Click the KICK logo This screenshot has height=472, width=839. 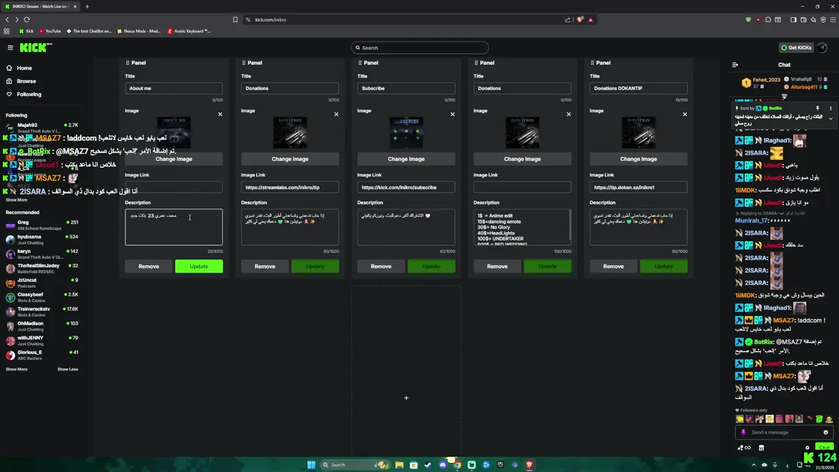tap(35, 47)
